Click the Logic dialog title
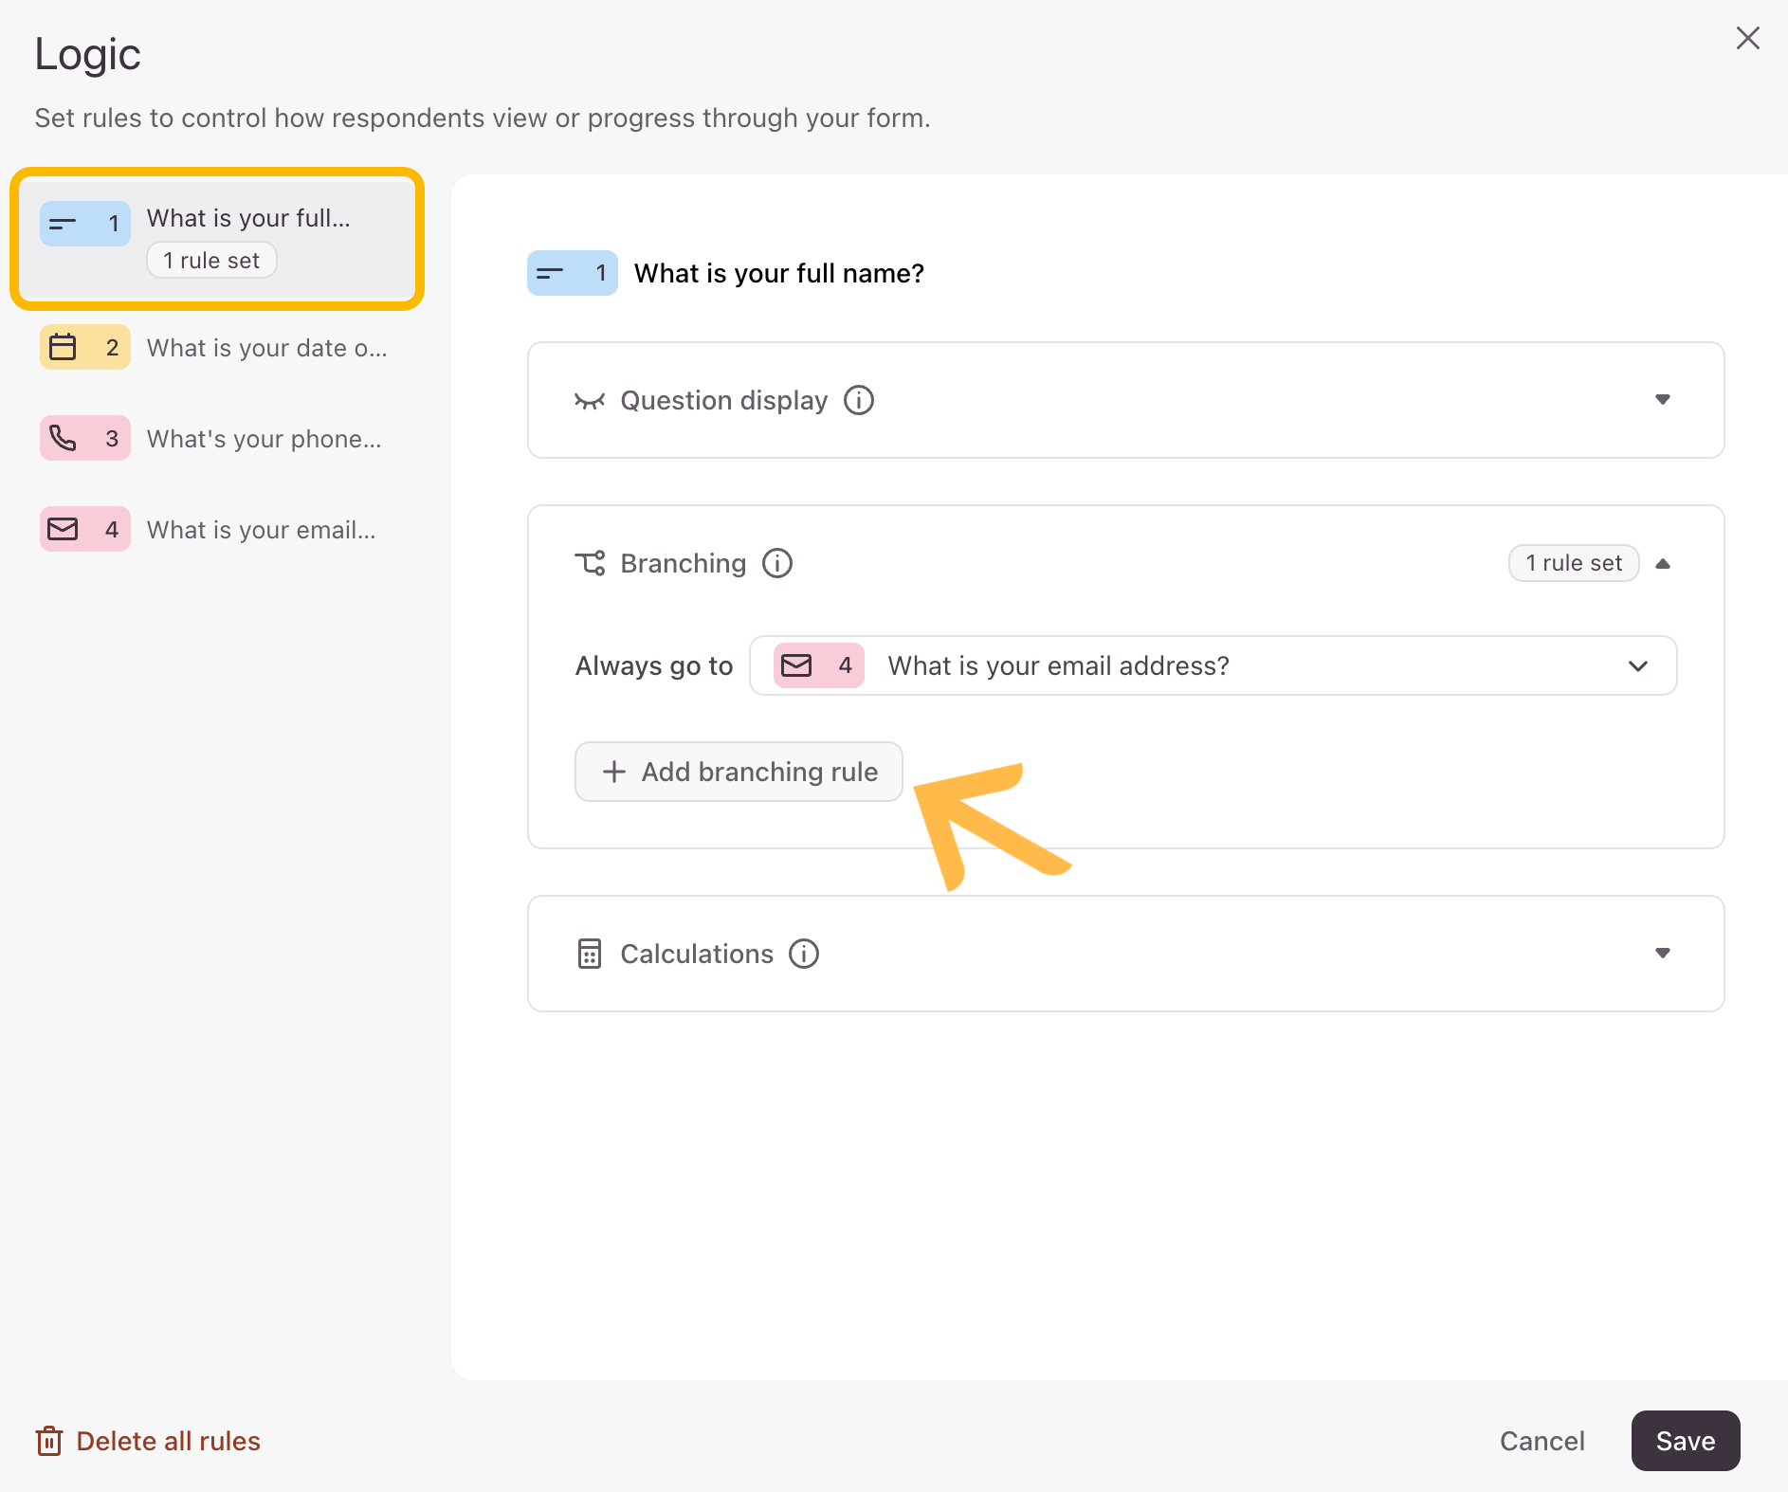The height and width of the screenshot is (1492, 1788). (x=88, y=55)
